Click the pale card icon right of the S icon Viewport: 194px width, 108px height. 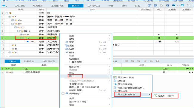(188, 5)
